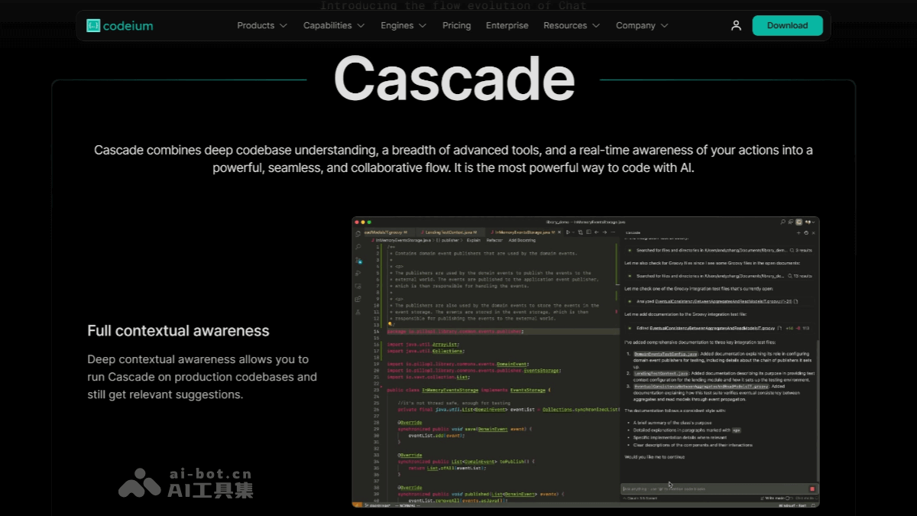Image resolution: width=917 pixels, height=516 pixels.
Task: Expand the Company dropdown
Action: (x=641, y=25)
